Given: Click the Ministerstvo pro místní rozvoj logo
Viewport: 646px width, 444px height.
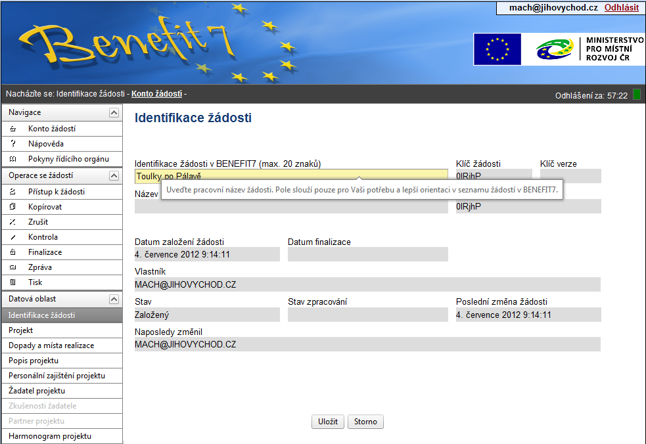Looking at the screenshot, I should click(589, 49).
